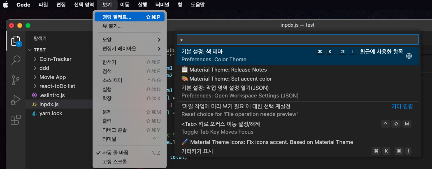Screen dimensions: 432x169
Task: Expand the ddd folder
Action: [35, 68]
